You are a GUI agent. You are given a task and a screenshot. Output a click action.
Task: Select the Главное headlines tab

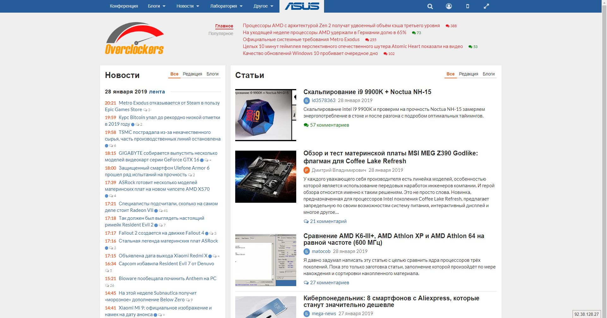(x=224, y=26)
